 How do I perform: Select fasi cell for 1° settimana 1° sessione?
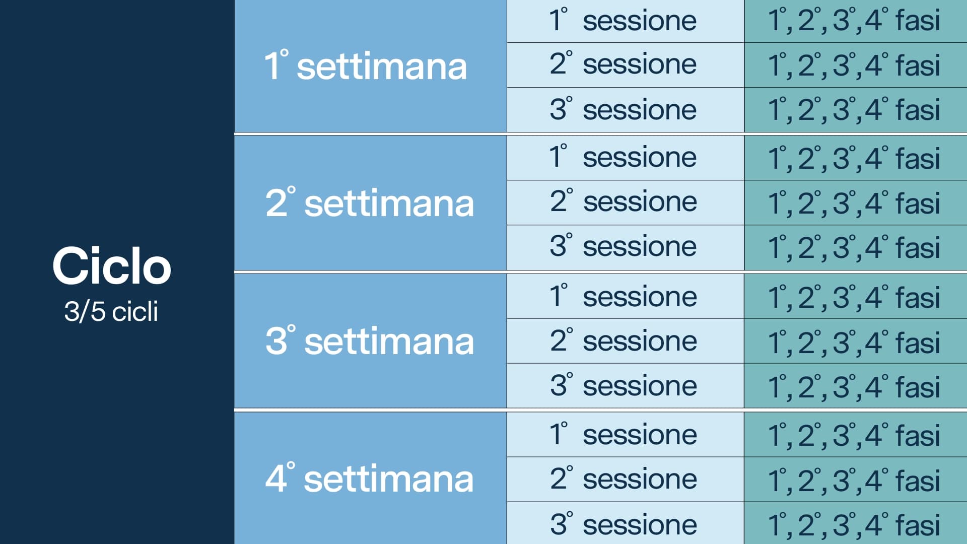pos(855,21)
